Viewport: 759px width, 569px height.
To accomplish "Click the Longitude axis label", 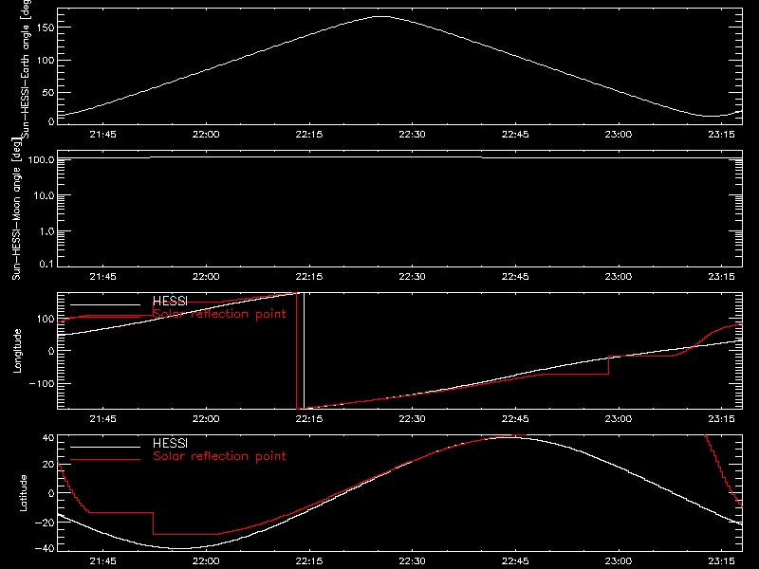I will point(17,351).
